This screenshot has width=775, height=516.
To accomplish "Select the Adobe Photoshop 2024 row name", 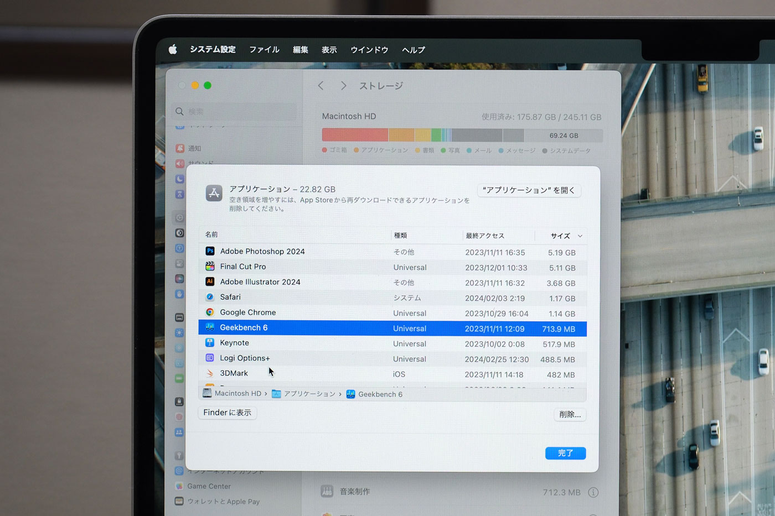I will (x=262, y=251).
